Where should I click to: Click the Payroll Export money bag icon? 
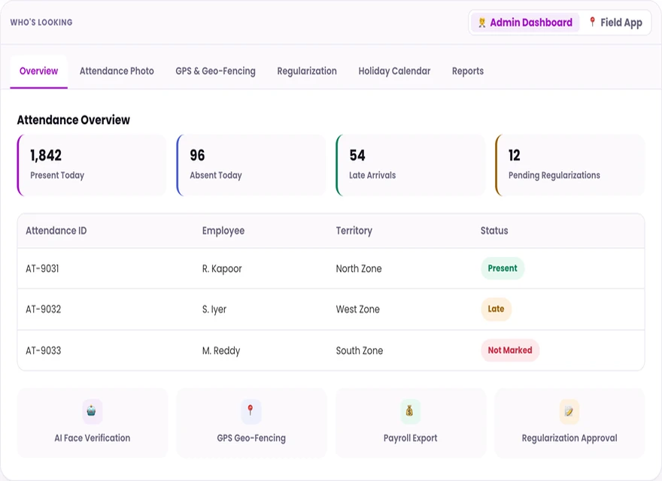tap(410, 411)
